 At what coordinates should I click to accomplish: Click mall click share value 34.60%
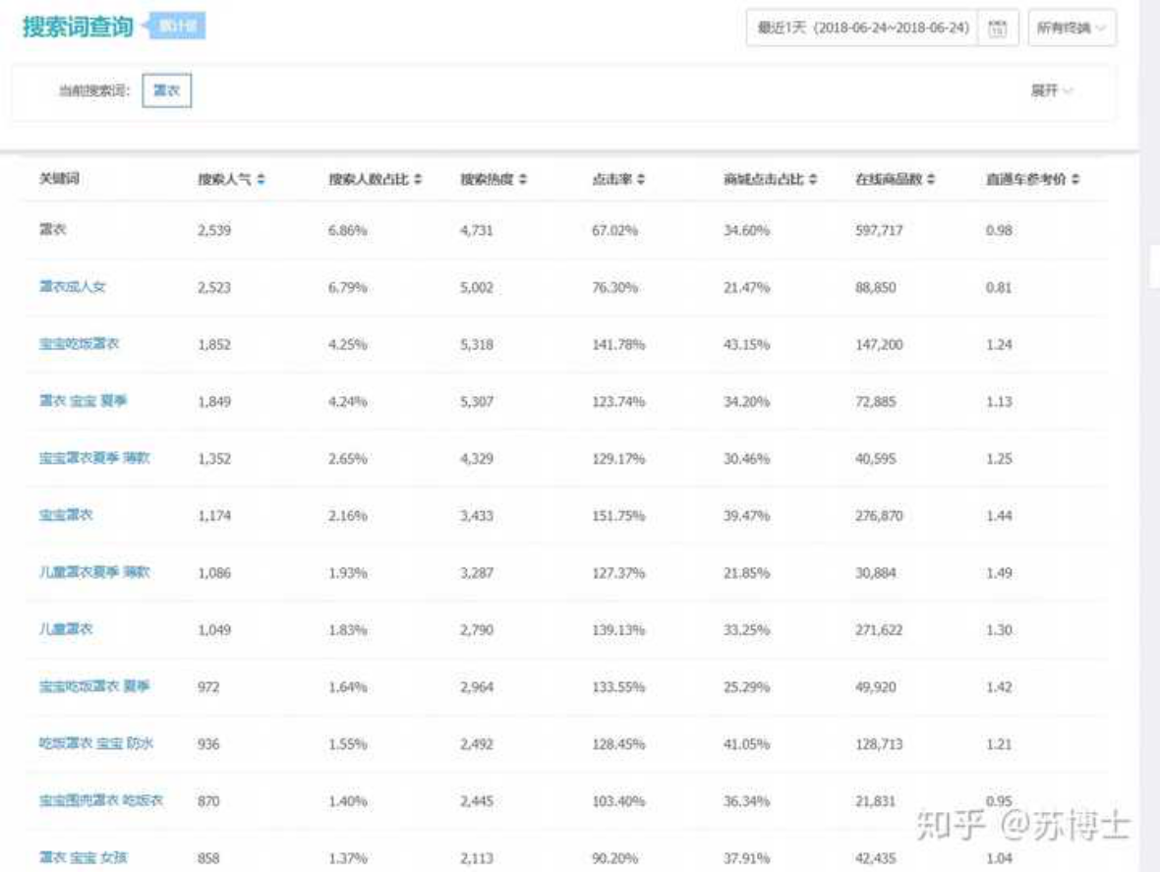[x=746, y=230]
